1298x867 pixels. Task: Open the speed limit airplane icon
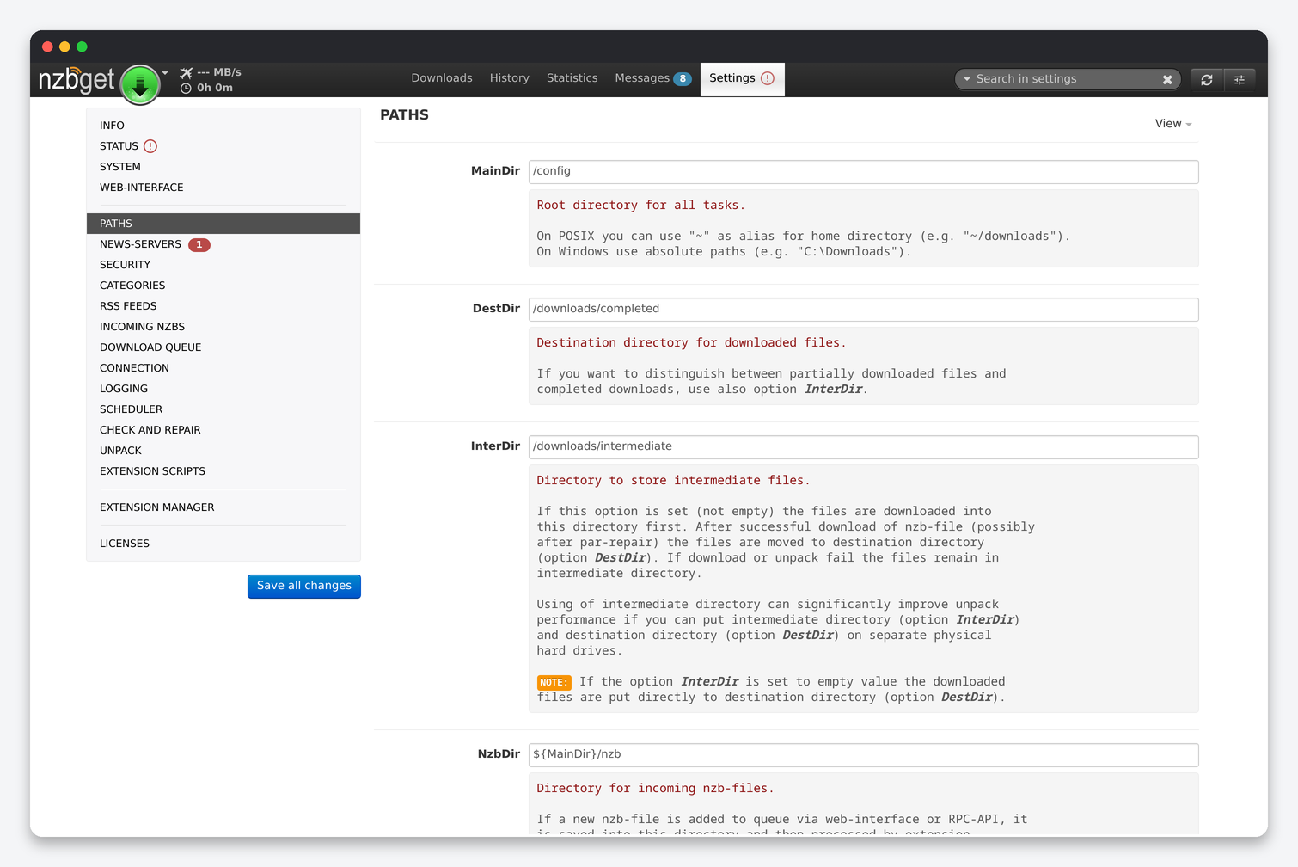tap(186, 72)
